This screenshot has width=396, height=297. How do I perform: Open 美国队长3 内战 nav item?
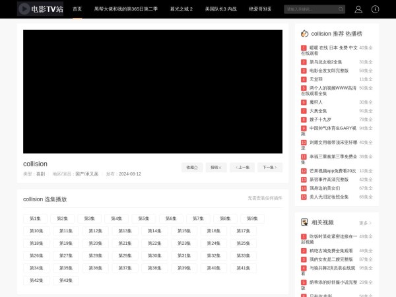click(x=220, y=9)
